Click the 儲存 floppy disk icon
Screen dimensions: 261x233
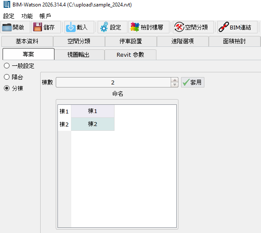[x=38, y=27]
